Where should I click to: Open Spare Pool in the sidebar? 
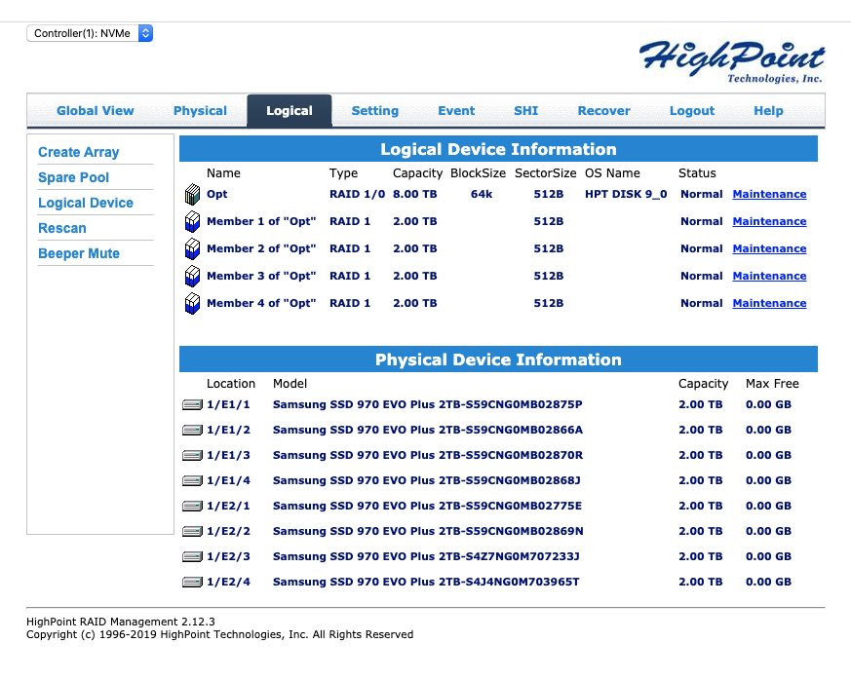73,177
